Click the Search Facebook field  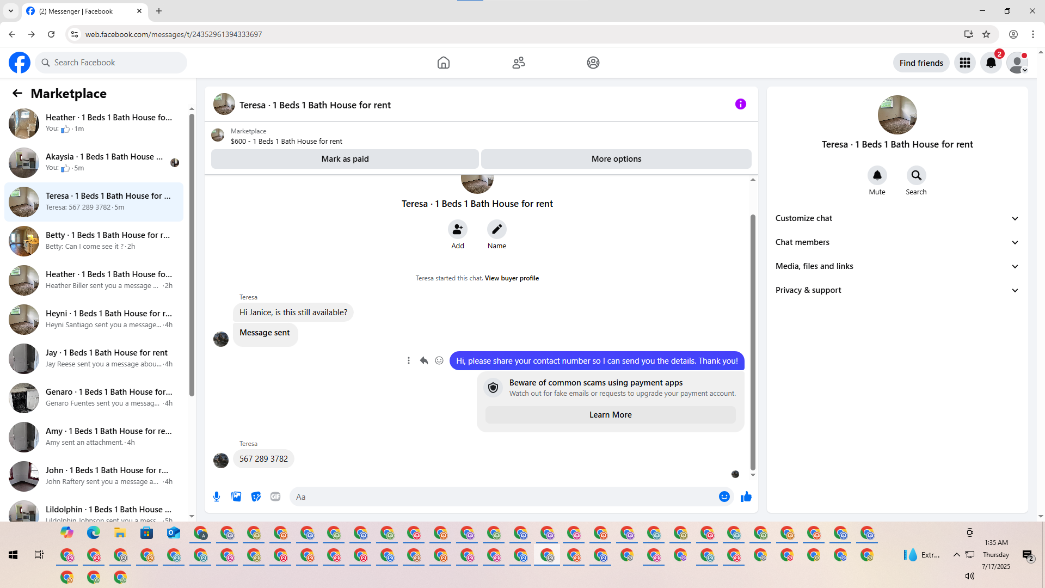(x=111, y=63)
